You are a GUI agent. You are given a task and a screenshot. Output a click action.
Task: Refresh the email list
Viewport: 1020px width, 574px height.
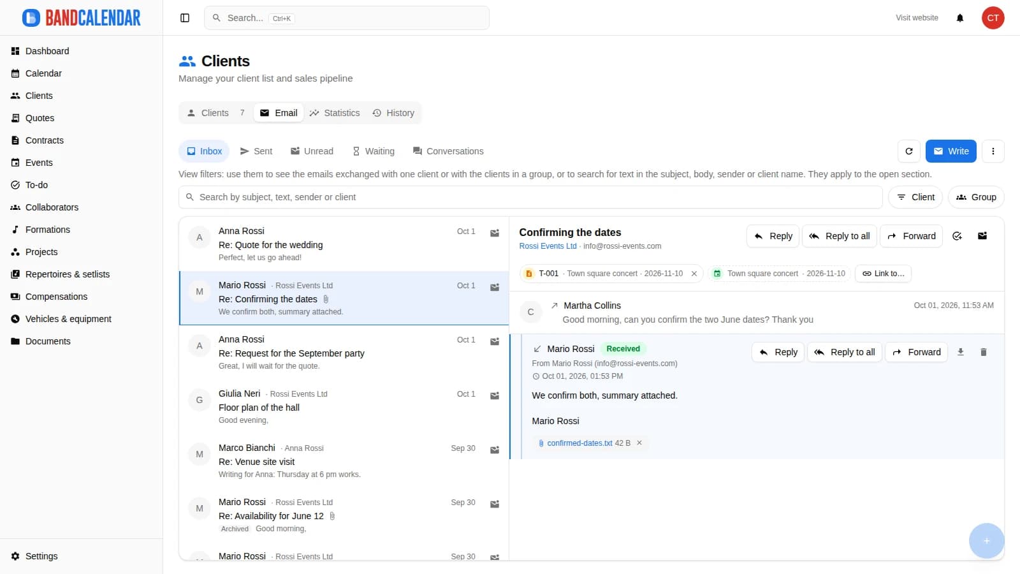(909, 151)
